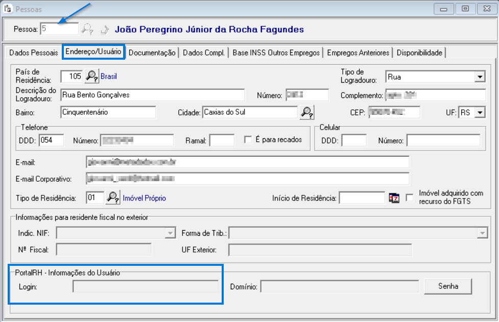Click the Celular Número input field

[x=443, y=140]
